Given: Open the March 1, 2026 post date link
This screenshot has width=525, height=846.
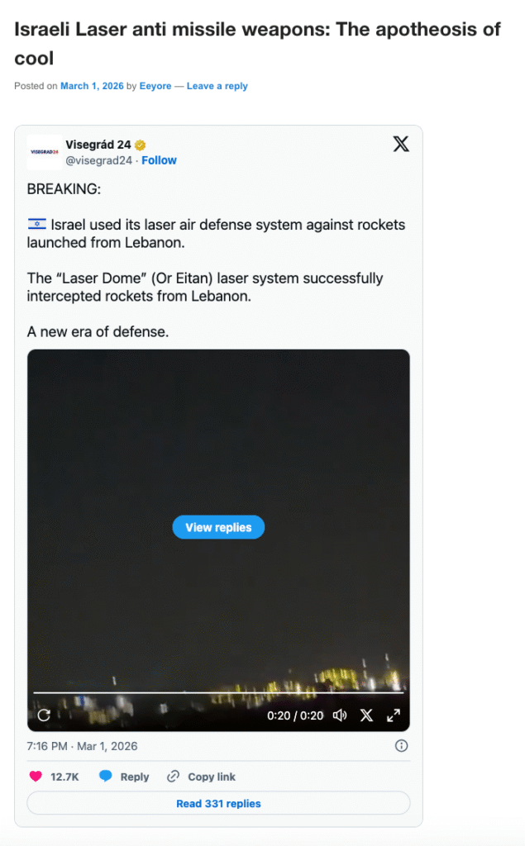Looking at the screenshot, I should click(91, 86).
